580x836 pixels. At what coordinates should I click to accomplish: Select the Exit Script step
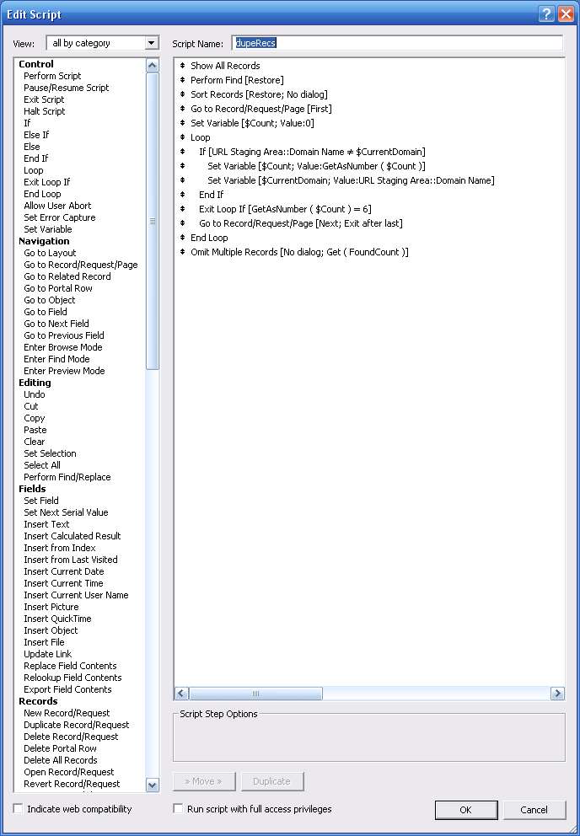tap(44, 99)
